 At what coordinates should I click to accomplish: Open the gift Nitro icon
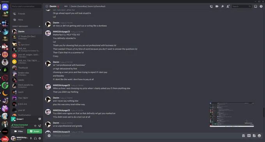coord(243,136)
